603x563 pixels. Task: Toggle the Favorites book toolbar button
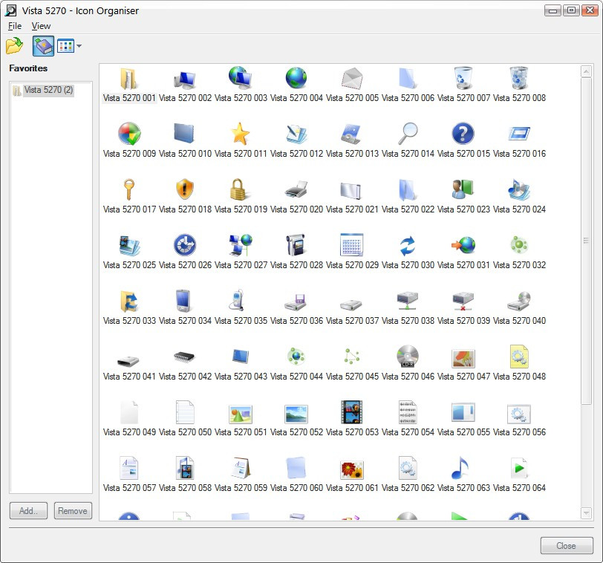[43, 46]
